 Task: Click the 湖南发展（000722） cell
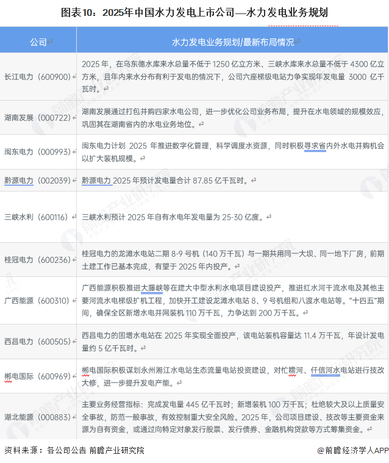[38, 118]
